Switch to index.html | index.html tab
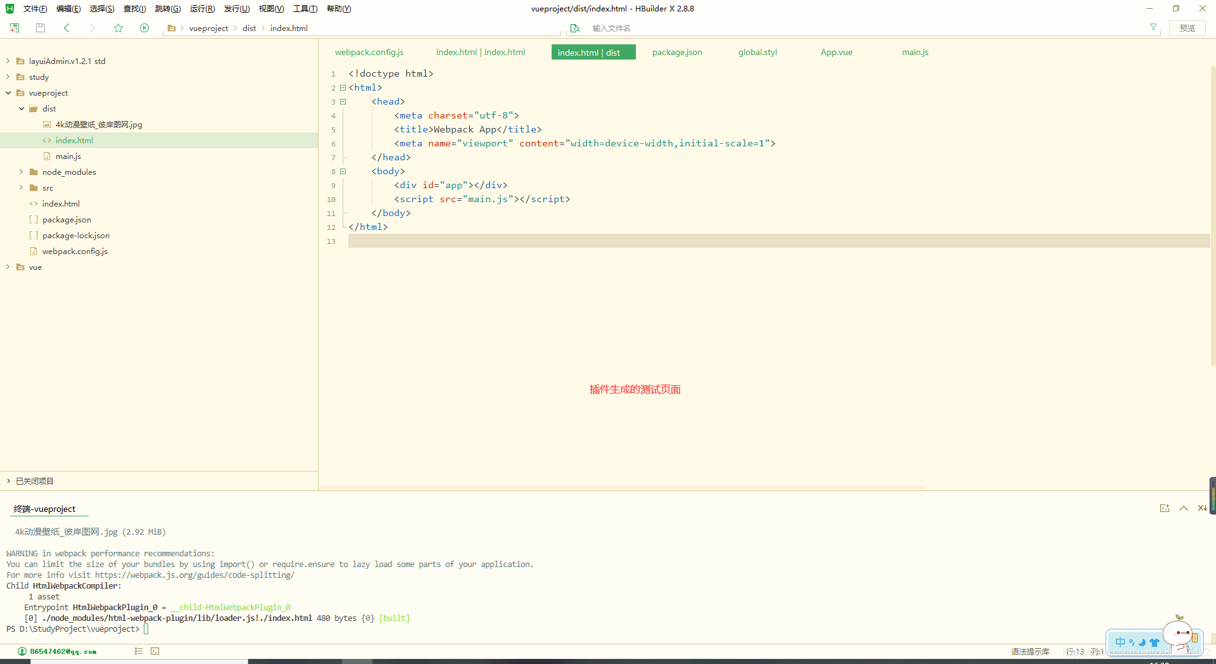 pyautogui.click(x=481, y=52)
